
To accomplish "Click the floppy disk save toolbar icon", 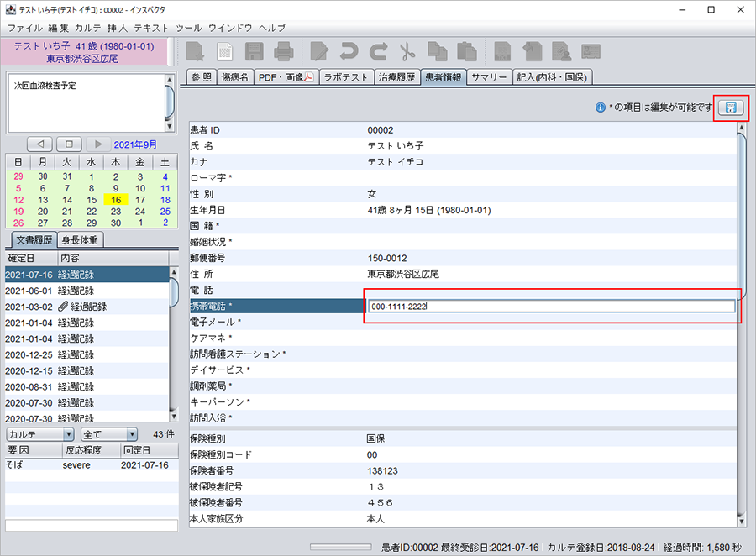I will [x=254, y=52].
